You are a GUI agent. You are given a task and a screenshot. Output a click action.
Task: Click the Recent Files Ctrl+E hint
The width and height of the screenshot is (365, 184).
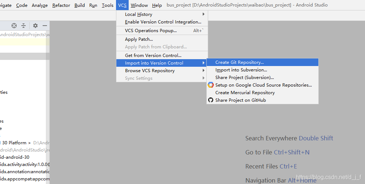click(271, 166)
